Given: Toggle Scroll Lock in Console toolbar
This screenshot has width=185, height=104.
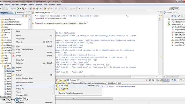Looking at the screenshot, I should pyautogui.click(x=161, y=80).
